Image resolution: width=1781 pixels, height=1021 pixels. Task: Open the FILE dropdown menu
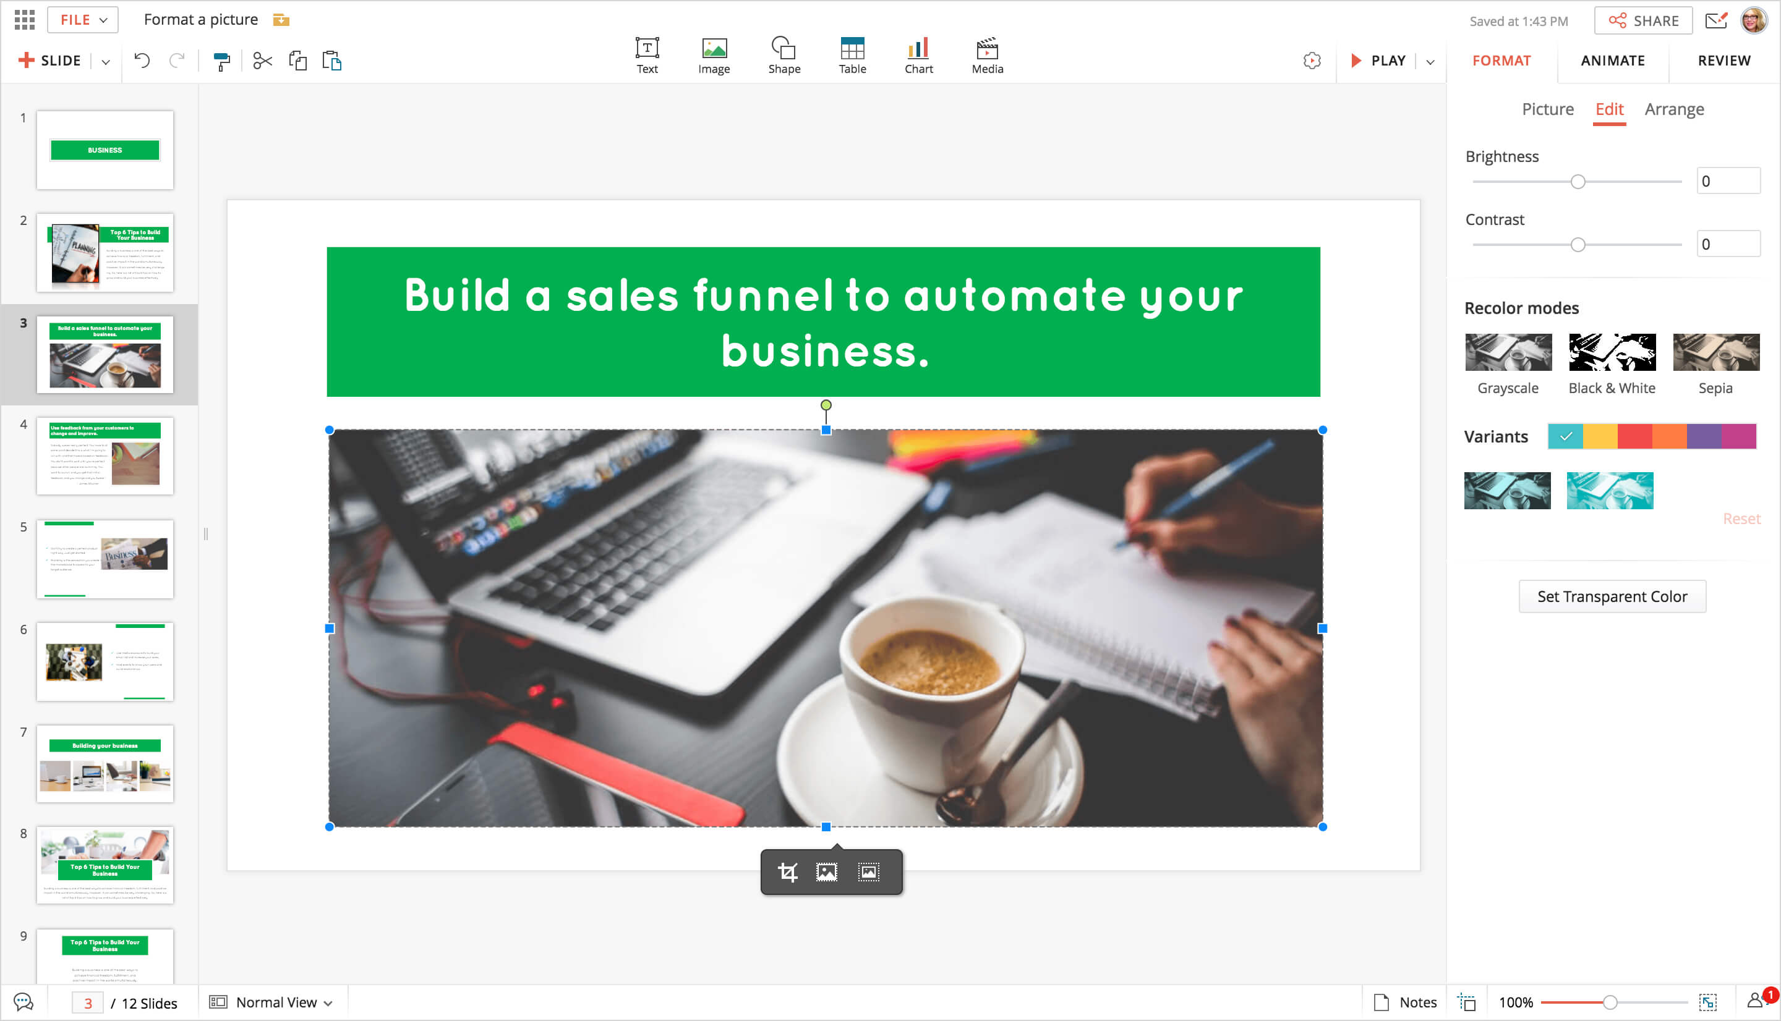[83, 20]
